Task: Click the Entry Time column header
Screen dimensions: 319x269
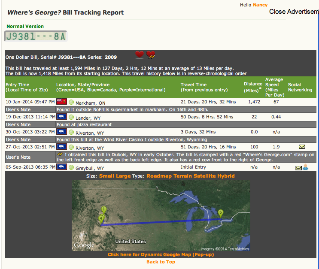Action: click(27, 87)
